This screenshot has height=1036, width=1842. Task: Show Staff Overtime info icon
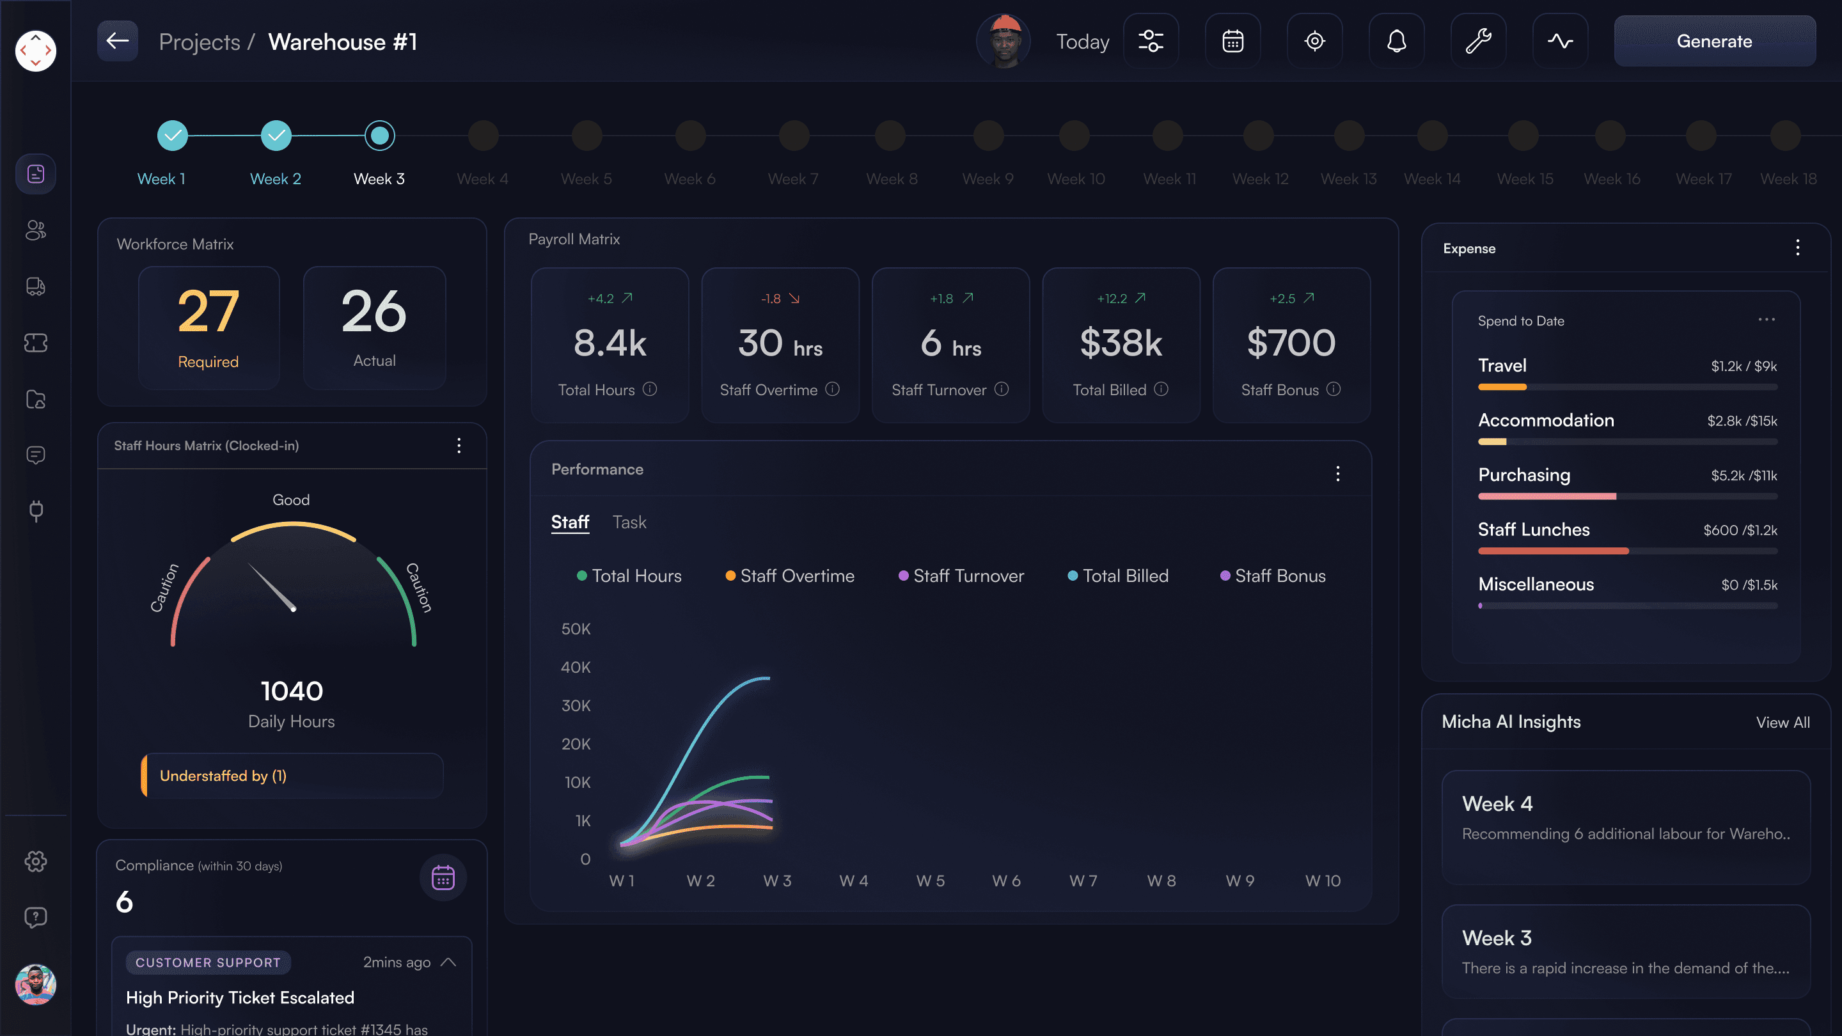(x=832, y=389)
